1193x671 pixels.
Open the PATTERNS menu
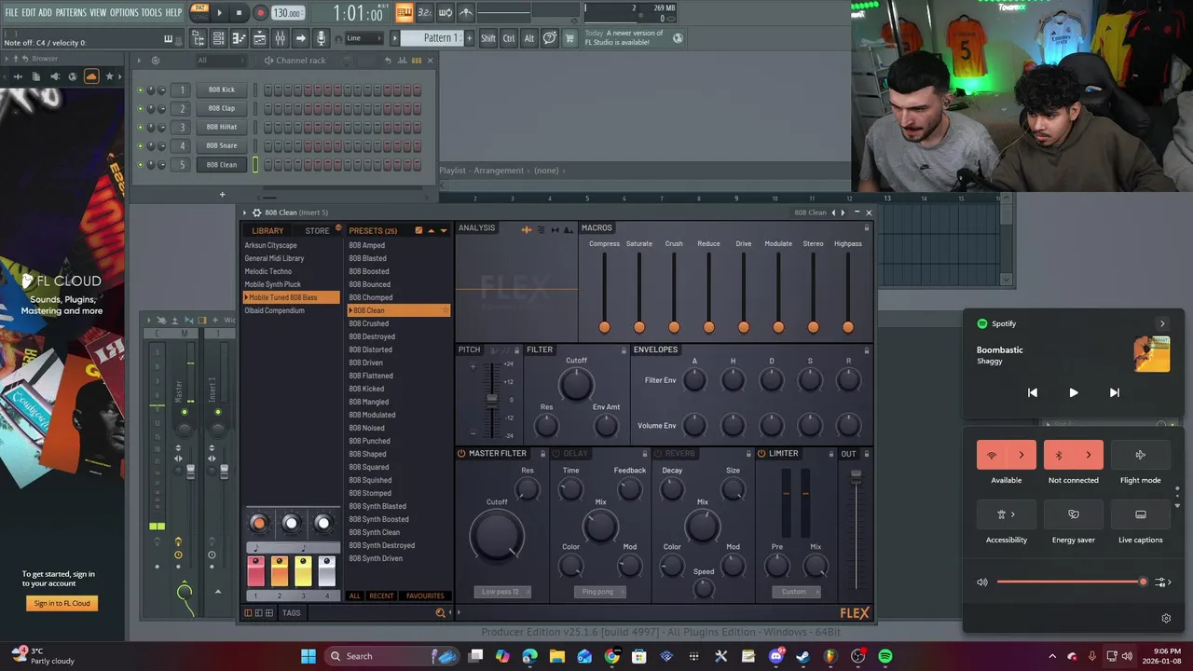click(71, 12)
